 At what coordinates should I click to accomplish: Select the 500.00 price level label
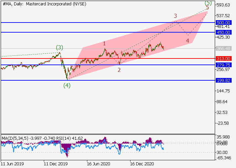click(224, 23)
